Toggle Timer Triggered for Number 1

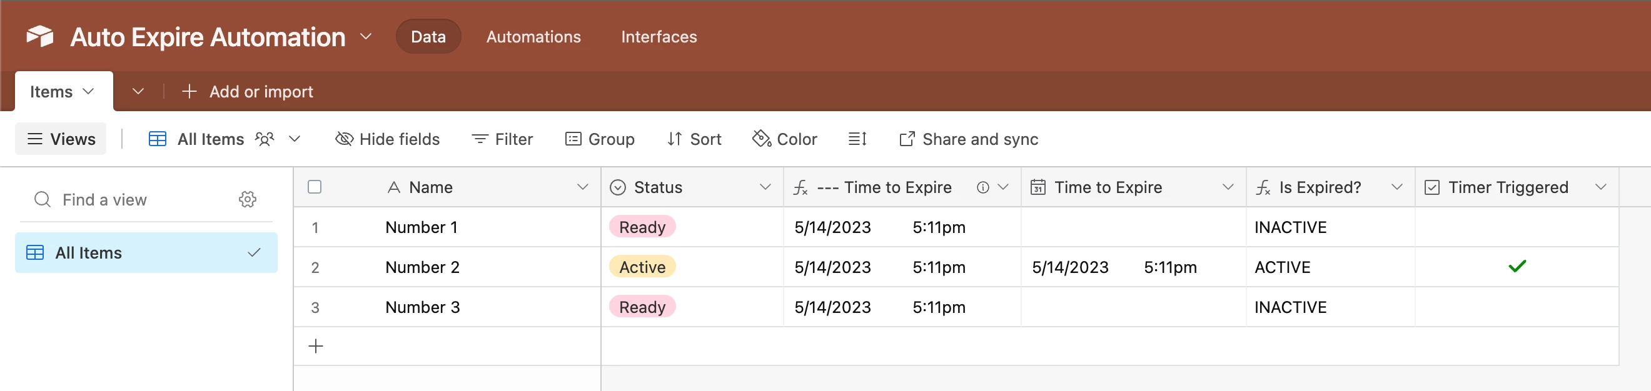tap(1517, 227)
